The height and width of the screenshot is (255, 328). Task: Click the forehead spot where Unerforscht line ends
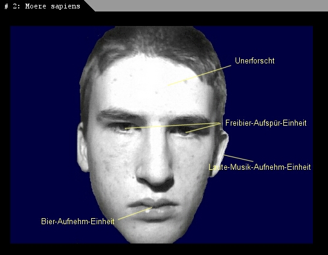(168, 85)
